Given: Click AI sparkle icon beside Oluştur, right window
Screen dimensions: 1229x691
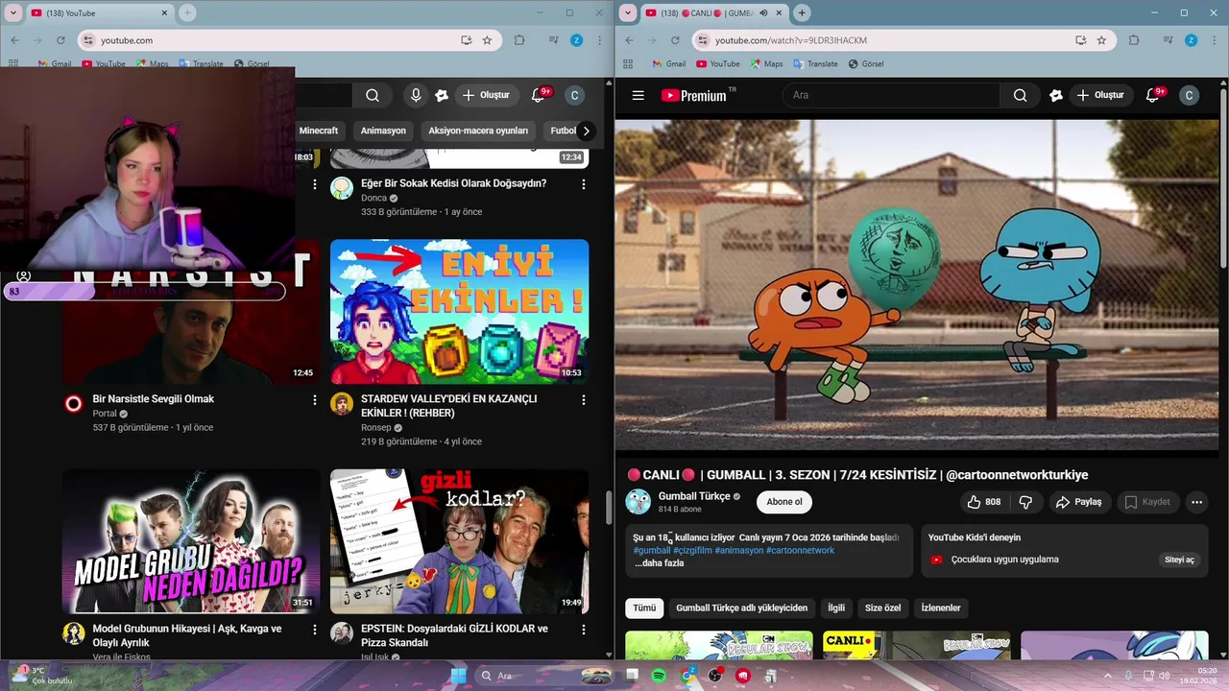Looking at the screenshot, I should 1056,95.
